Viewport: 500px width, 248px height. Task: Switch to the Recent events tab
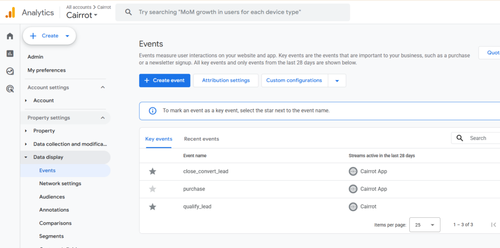point(202,139)
